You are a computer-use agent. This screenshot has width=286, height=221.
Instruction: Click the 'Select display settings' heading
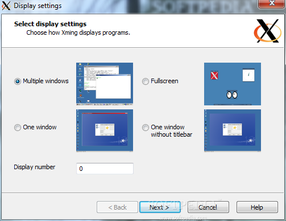pos(50,24)
